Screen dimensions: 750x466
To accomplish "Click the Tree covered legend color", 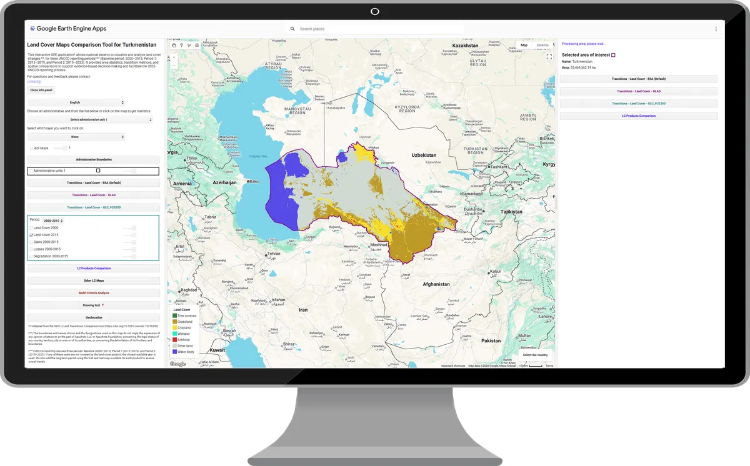I will [x=175, y=316].
